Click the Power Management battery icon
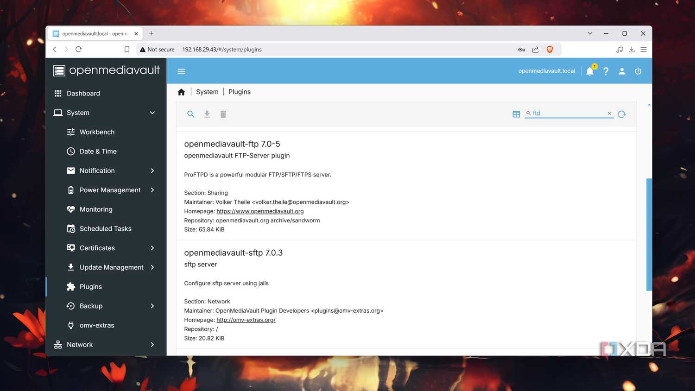 pos(71,190)
